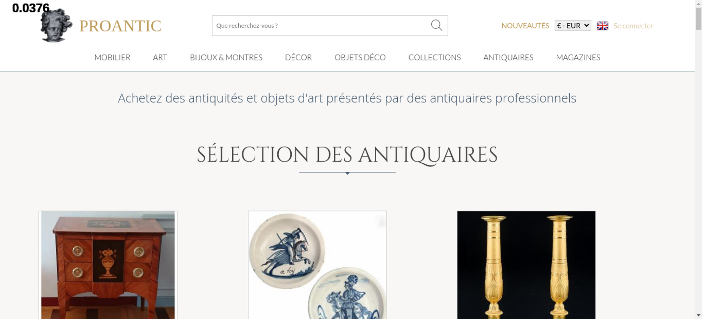Open the OBJETS DÉCO menu
Viewport: 702px width, 319px height.
pyautogui.click(x=360, y=57)
